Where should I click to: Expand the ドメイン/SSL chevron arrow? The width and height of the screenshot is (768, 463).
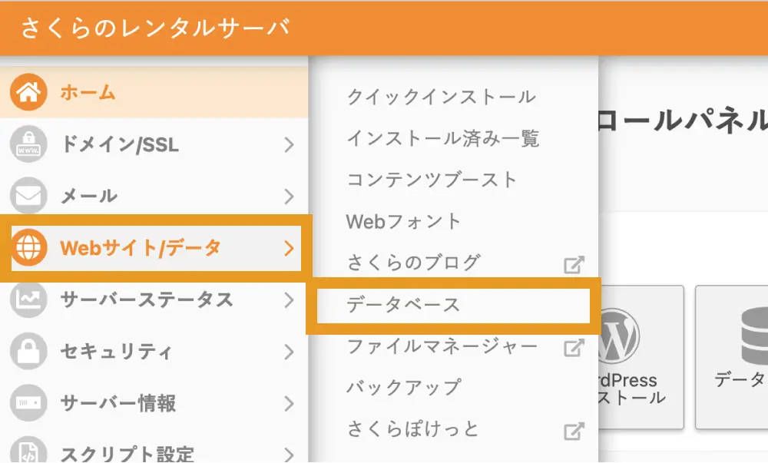coord(289,144)
